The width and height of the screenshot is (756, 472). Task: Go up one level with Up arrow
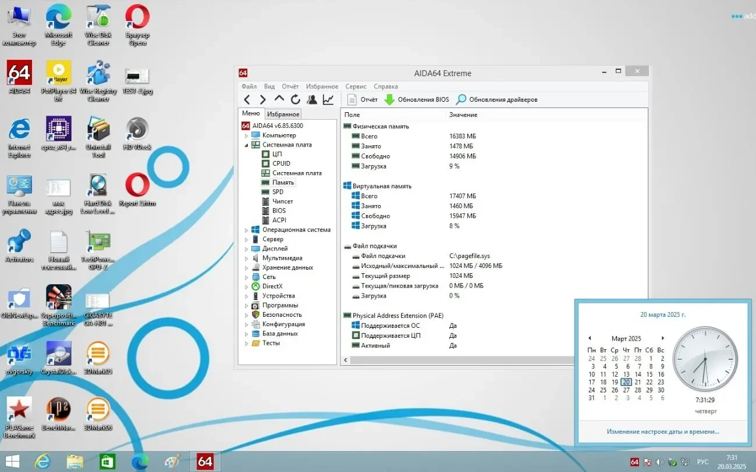pyautogui.click(x=279, y=99)
